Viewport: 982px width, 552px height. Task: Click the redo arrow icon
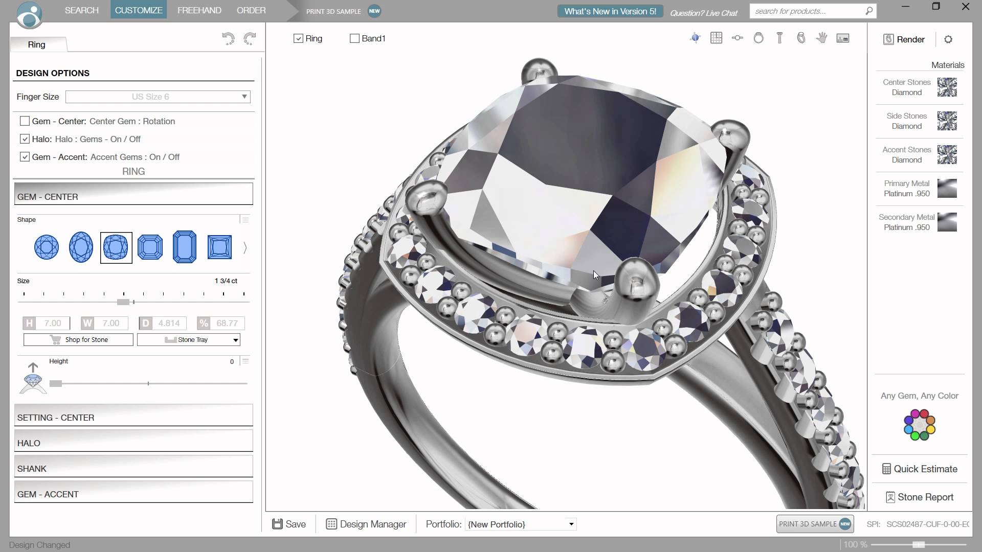[250, 39]
